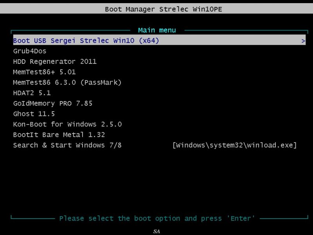Image resolution: width=313 pixels, height=235 pixels.
Task: Run GoldMemory PRO 7.85
Action: pyautogui.click(x=53, y=103)
